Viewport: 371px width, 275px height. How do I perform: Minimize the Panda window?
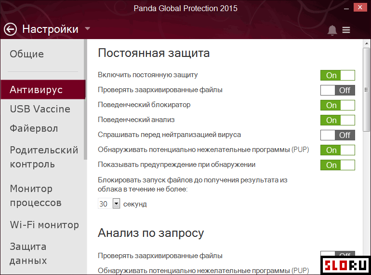[346, 9]
